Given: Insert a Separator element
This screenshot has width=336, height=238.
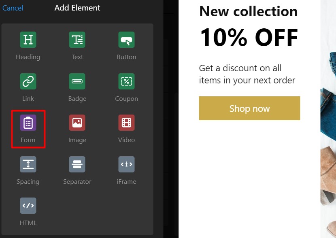Looking at the screenshot, I should 77,170.
